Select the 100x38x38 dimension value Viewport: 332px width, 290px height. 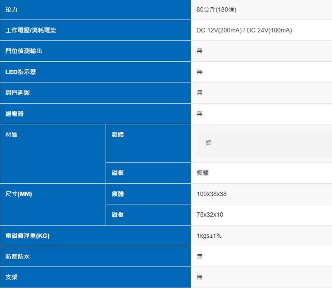[211, 194]
